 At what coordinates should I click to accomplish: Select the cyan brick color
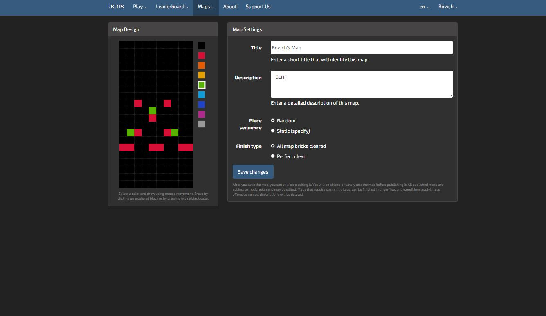click(202, 94)
